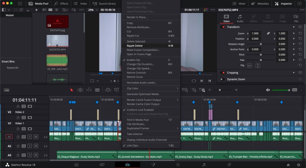Toggle the Transform section enable switch

tap(223, 27)
